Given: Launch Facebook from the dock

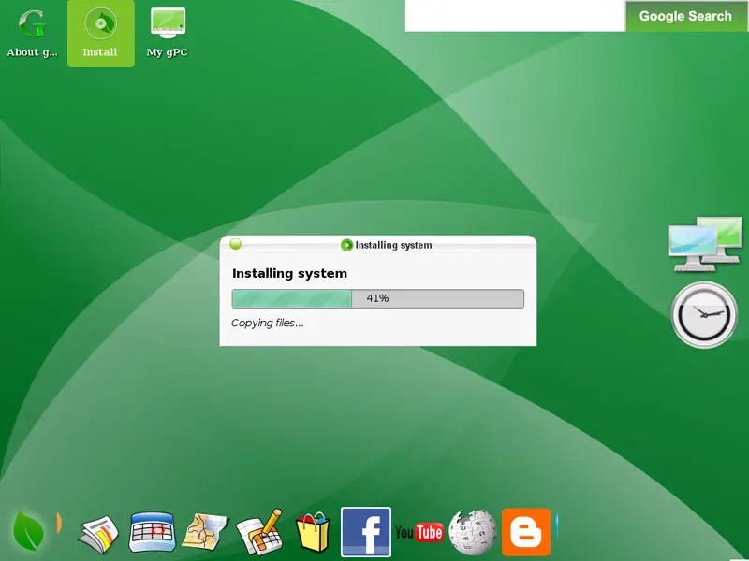Looking at the screenshot, I should pyautogui.click(x=366, y=532).
